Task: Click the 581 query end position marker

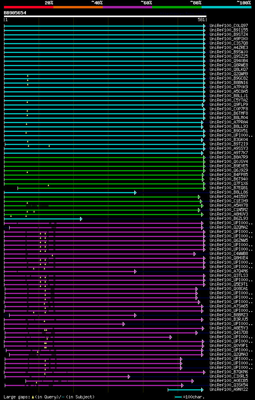Action: pyautogui.click(x=201, y=20)
